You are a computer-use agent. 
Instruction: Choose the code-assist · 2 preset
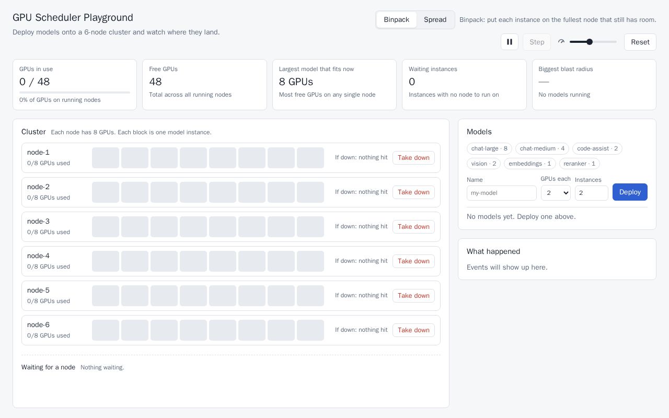pyautogui.click(x=597, y=148)
